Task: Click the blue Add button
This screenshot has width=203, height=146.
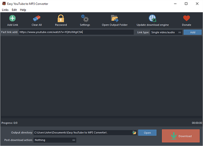Action: point(193,32)
